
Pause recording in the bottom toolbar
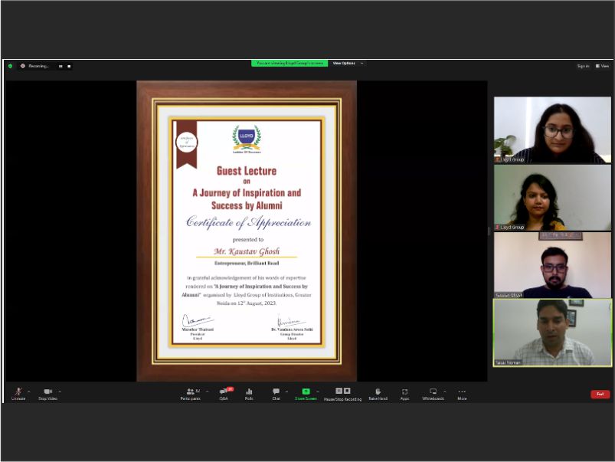[x=339, y=391]
